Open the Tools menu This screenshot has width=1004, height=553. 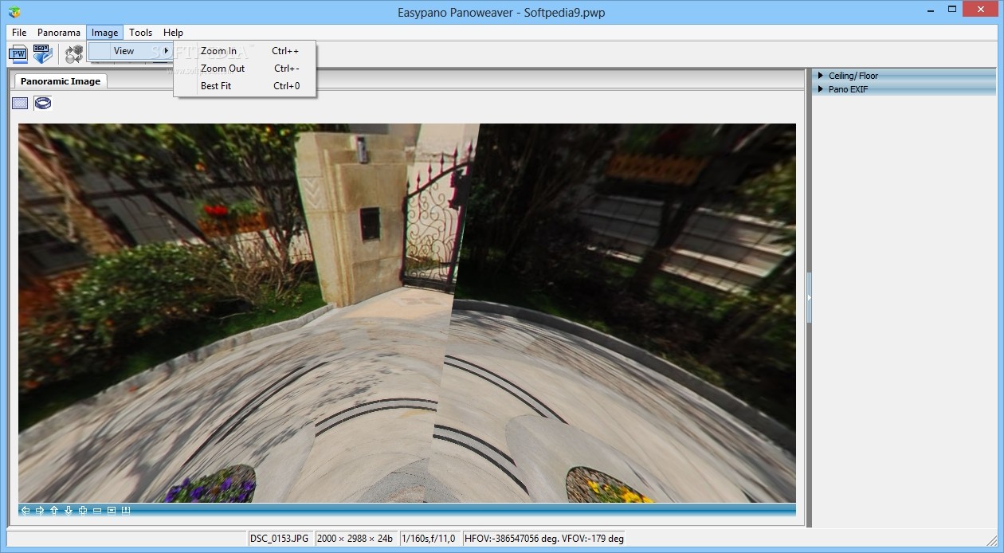(x=140, y=33)
